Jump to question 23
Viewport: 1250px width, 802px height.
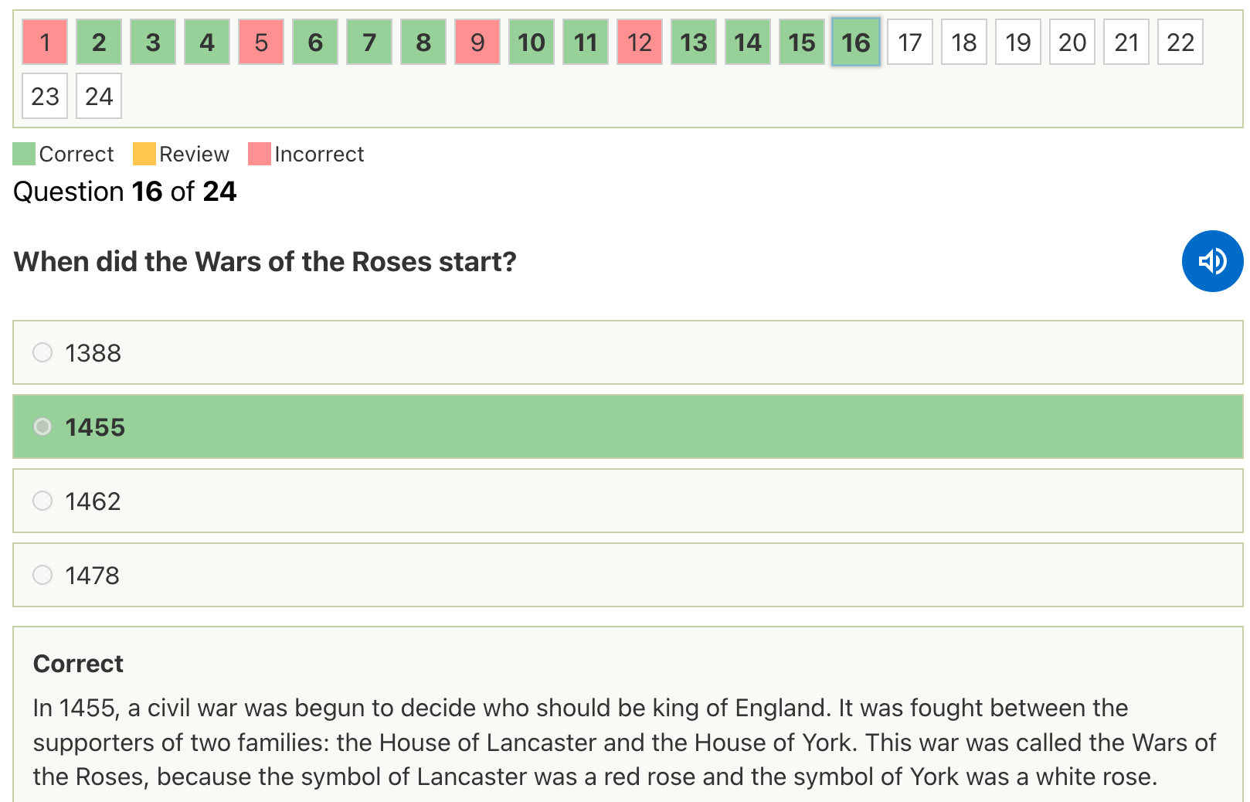click(x=45, y=96)
